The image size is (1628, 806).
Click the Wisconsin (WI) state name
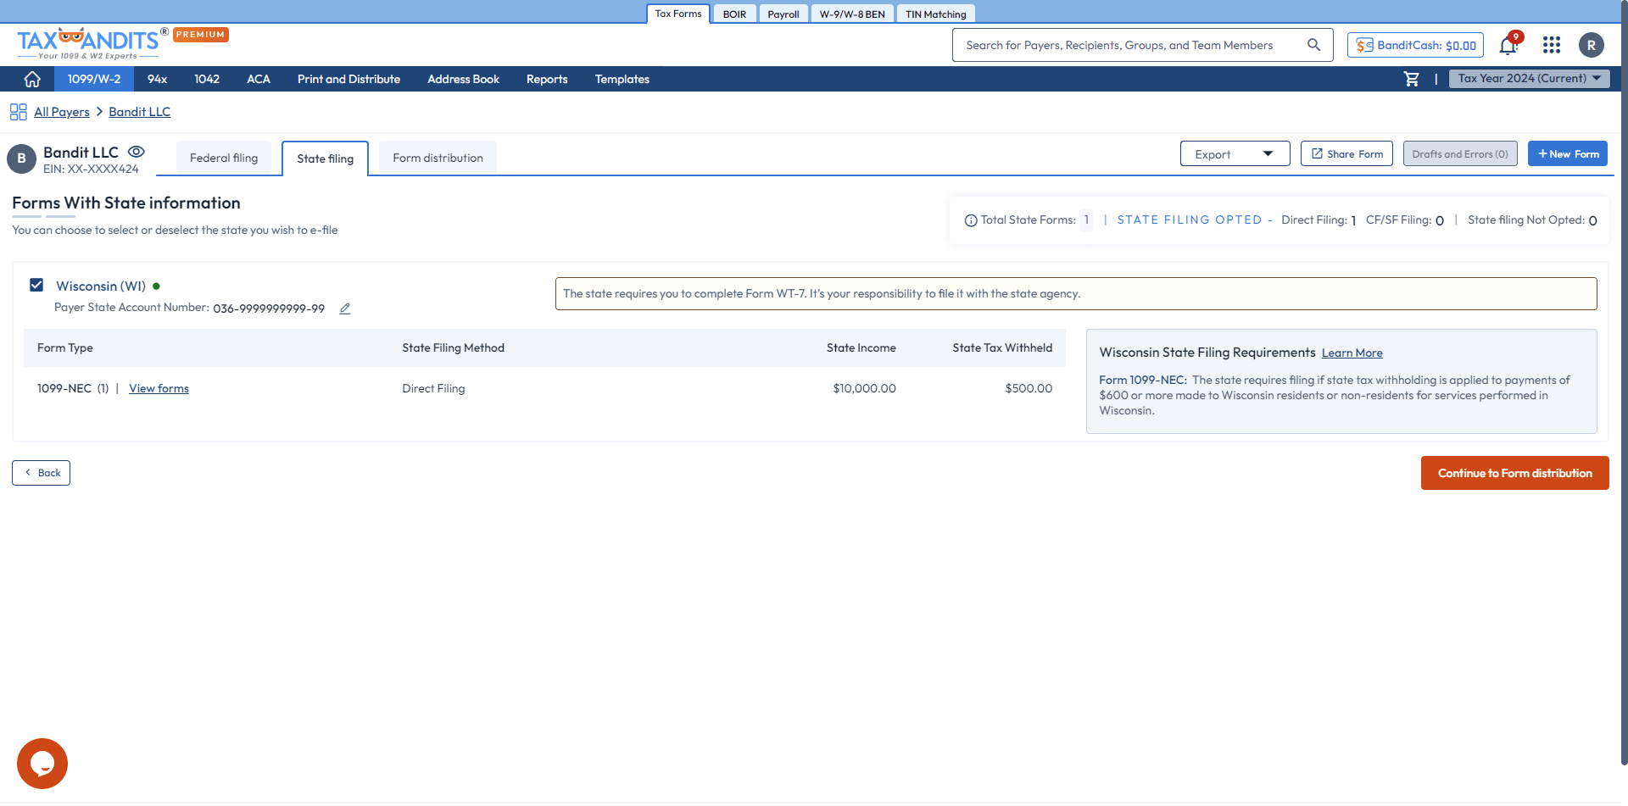tap(101, 286)
